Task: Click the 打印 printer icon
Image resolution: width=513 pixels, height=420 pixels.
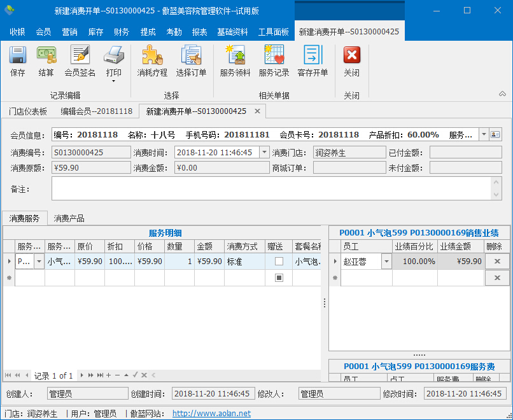Action: [x=113, y=55]
